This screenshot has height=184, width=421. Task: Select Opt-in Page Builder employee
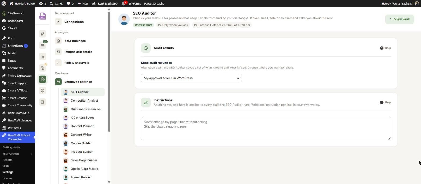pyautogui.click(x=83, y=169)
